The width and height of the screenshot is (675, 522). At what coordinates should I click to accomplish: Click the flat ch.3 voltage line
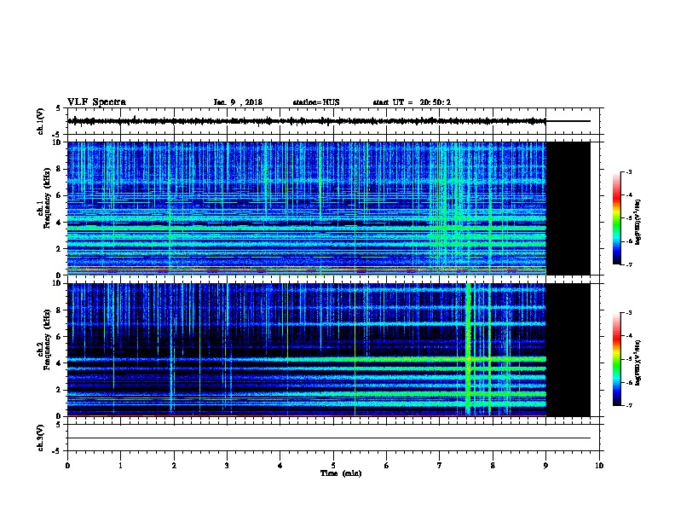[x=329, y=438]
